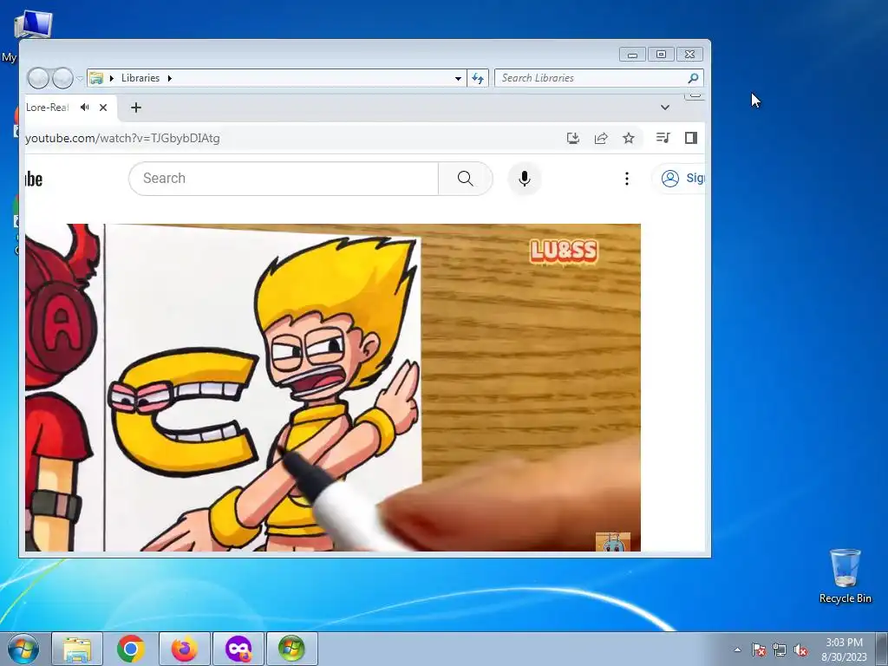
Task: Click the YouTube Search text field
Action: [284, 179]
